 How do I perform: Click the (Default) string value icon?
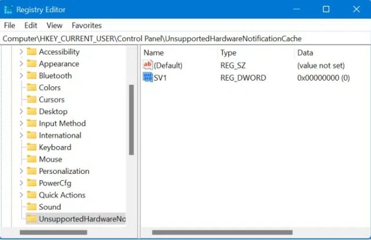coord(148,65)
